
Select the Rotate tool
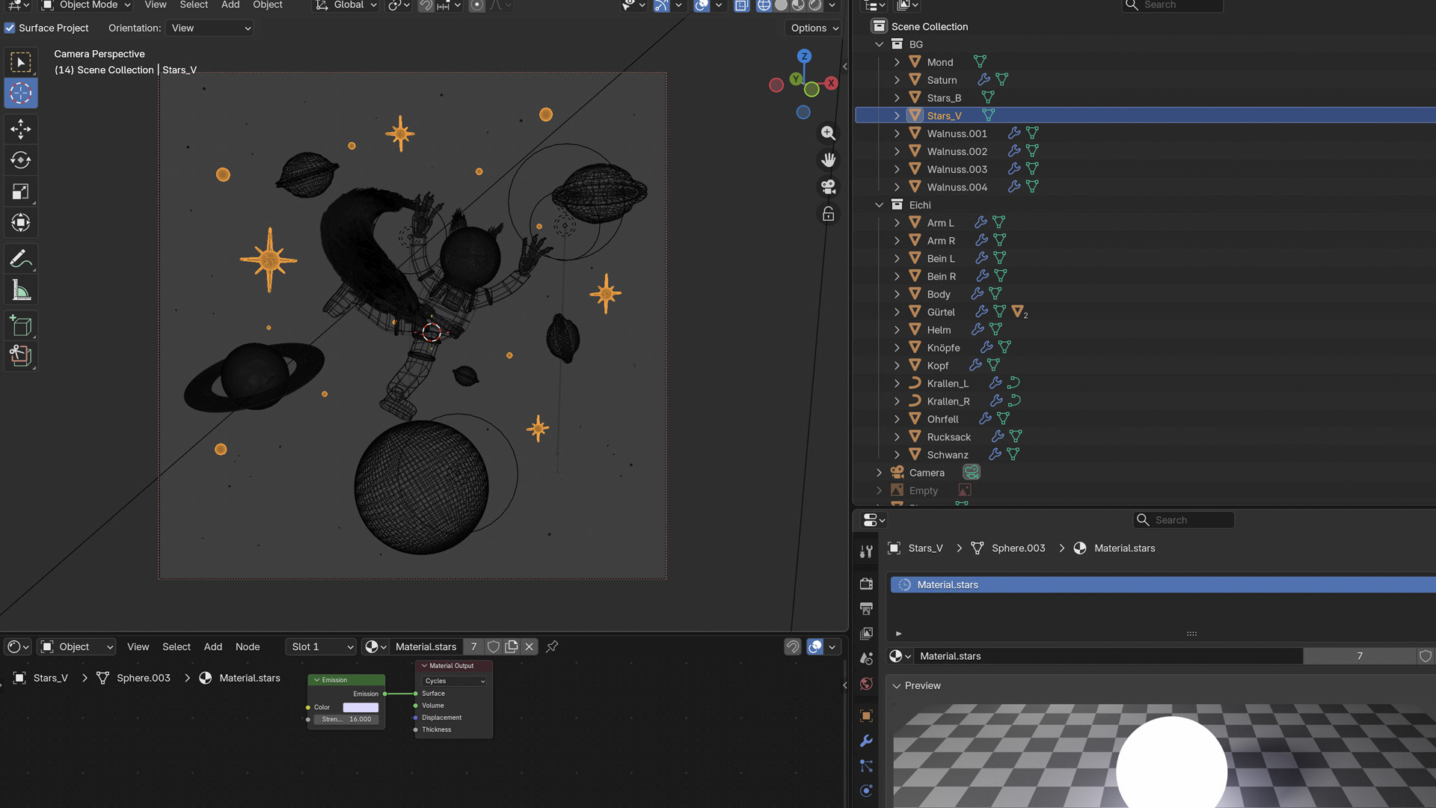pyautogui.click(x=20, y=160)
